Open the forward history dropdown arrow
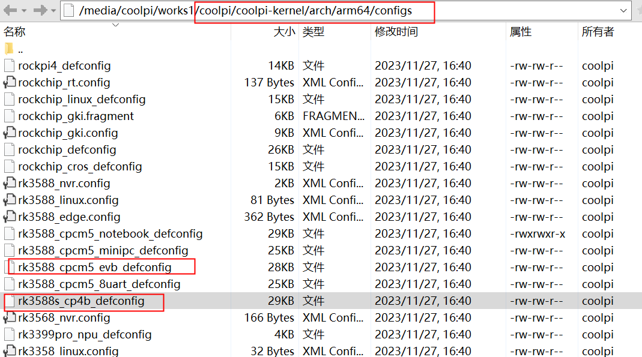The height and width of the screenshot is (357, 642). pos(53,11)
